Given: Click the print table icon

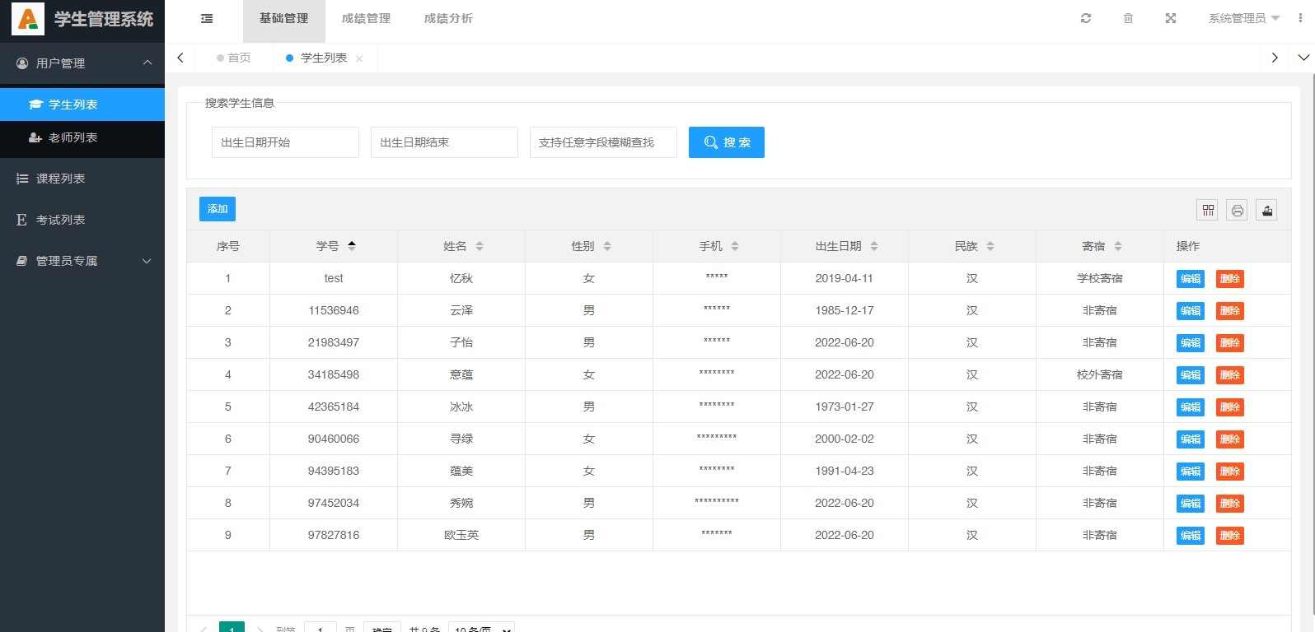Looking at the screenshot, I should [1237, 211].
